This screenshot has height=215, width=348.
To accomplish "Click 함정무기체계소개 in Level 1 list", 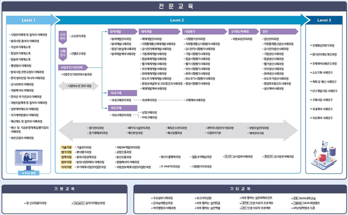I will 20,53.
